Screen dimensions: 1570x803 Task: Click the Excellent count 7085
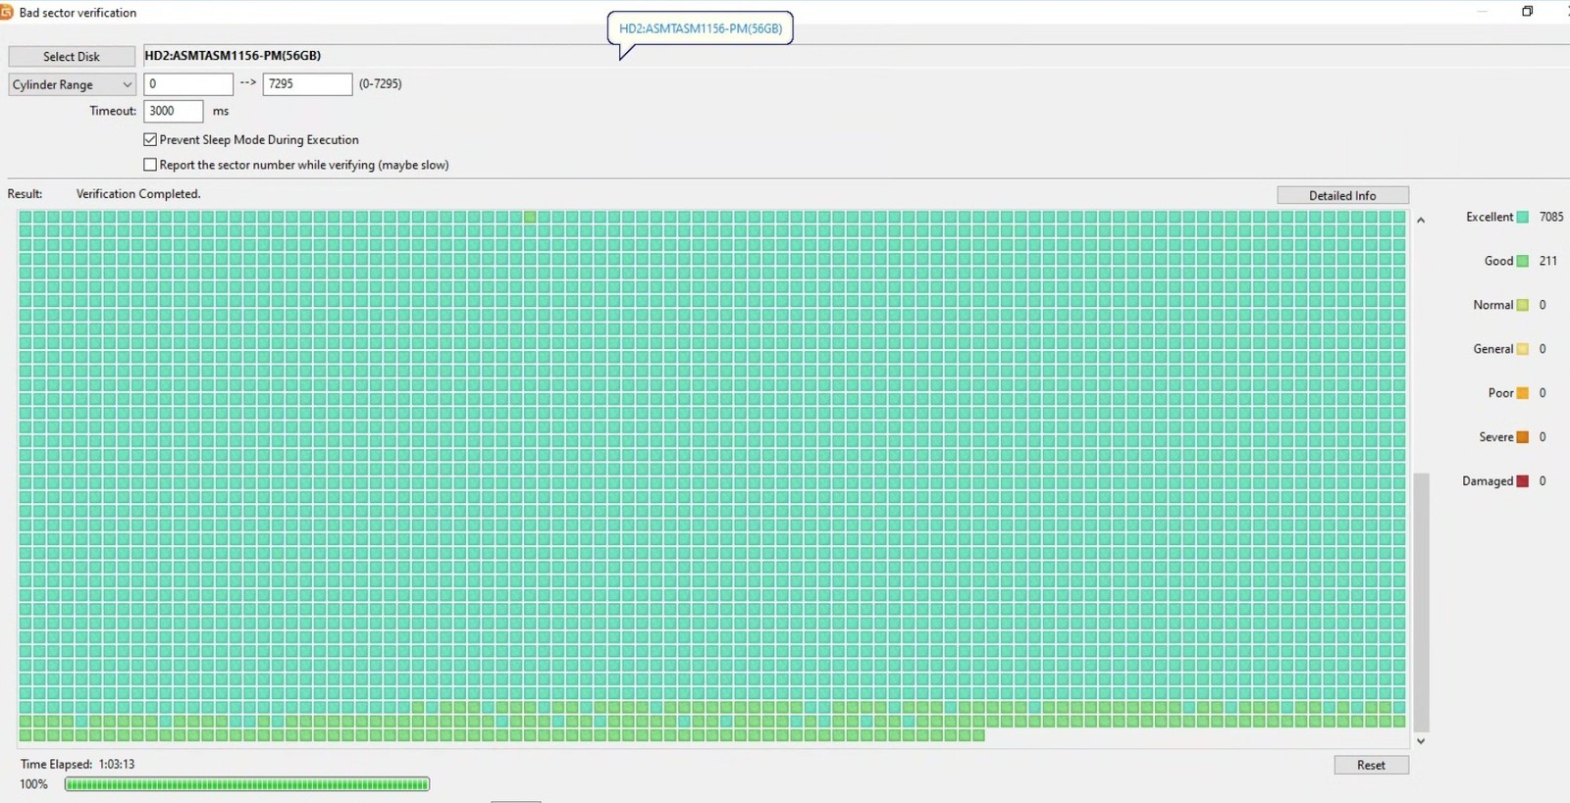point(1551,218)
